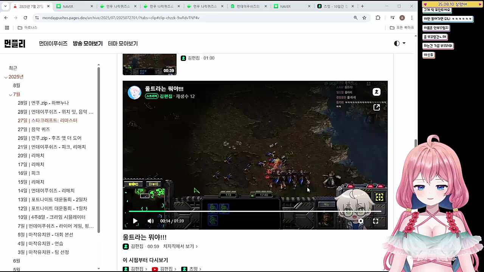
Task: Switch to the first NAVER tab
Action: point(74,6)
